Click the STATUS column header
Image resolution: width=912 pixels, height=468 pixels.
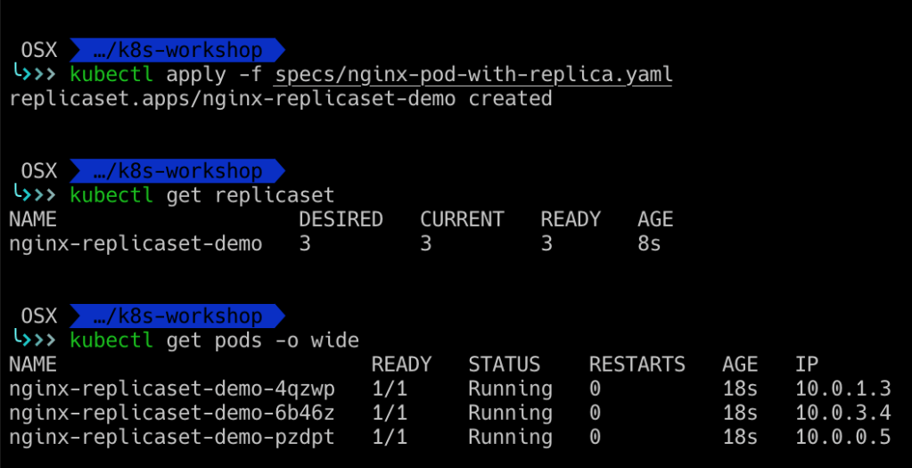click(x=504, y=365)
